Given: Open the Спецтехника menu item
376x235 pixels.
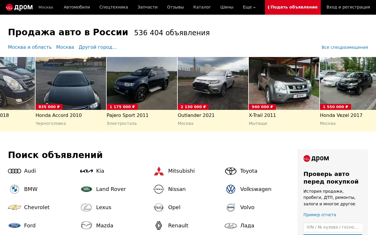Looking at the screenshot, I should 114,7.
